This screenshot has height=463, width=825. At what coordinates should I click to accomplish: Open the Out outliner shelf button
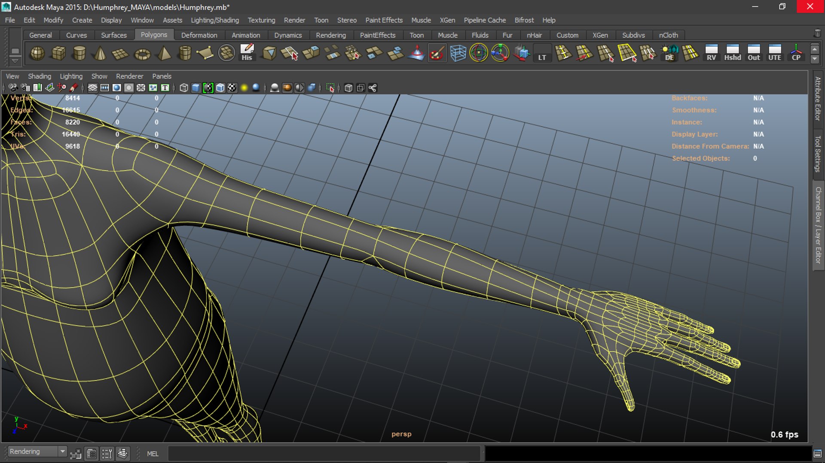[754, 53]
